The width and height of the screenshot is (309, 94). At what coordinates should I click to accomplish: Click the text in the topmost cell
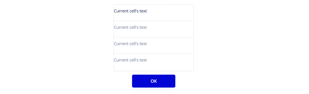tap(130, 11)
